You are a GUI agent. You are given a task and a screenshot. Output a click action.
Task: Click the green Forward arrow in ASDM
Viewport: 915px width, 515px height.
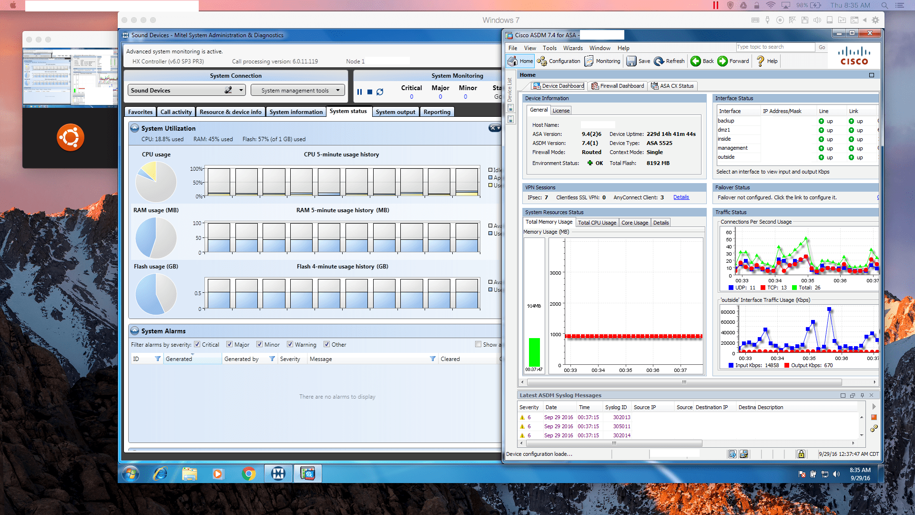(x=722, y=61)
